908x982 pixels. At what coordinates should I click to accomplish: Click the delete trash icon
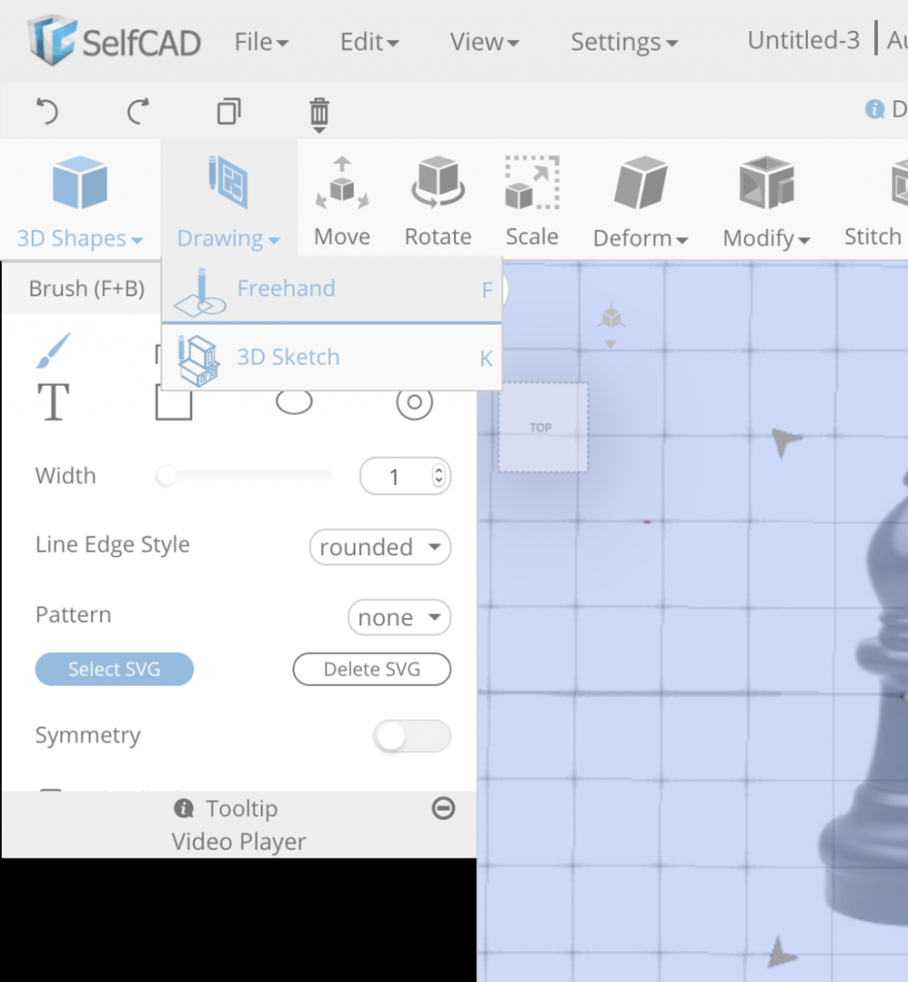319,114
